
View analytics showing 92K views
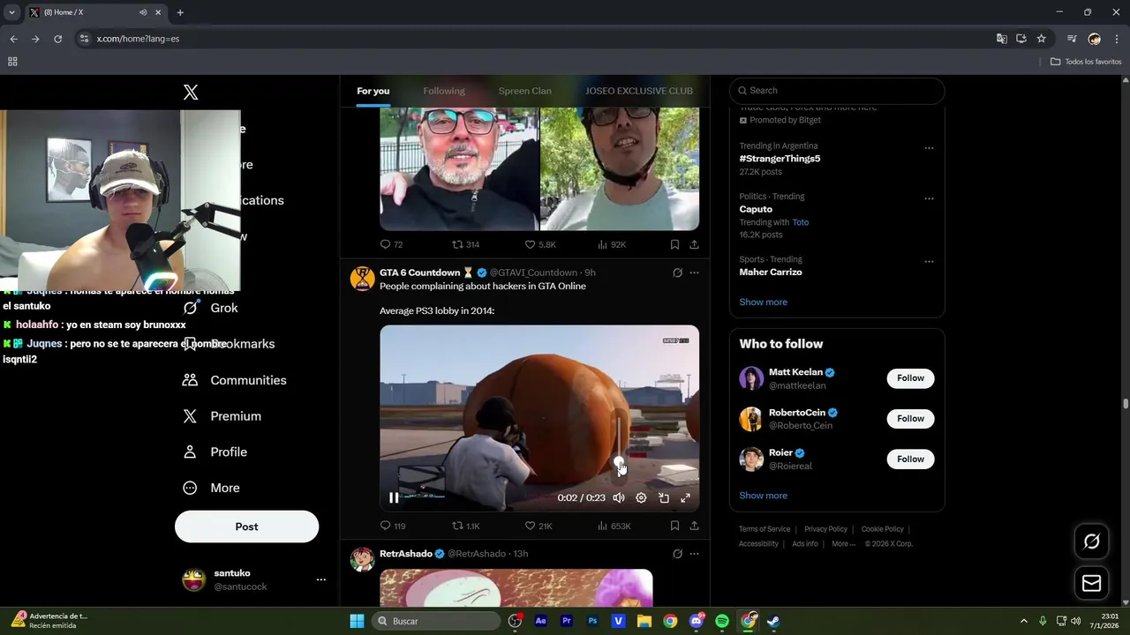(x=612, y=244)
